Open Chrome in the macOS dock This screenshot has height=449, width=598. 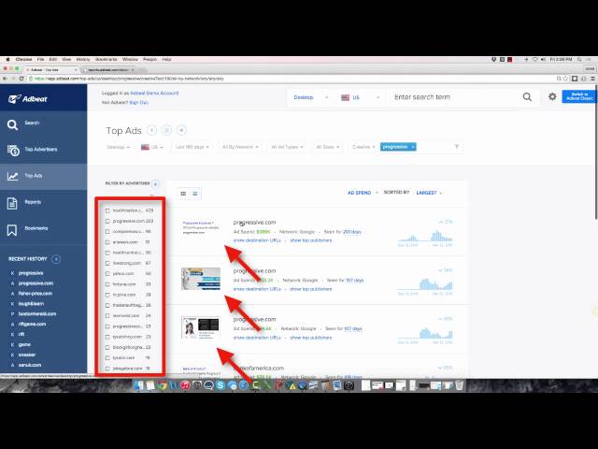(163, 385)
